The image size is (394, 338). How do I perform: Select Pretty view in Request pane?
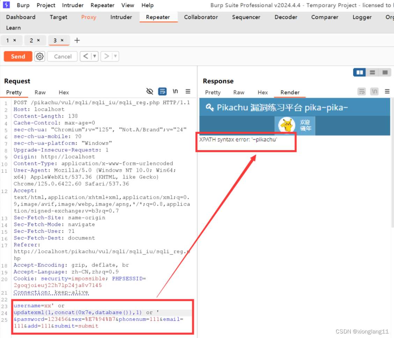pyautogui.click(x=14, y=92)
